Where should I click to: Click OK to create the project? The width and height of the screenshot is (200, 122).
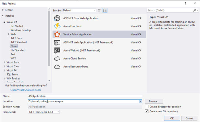[x=172, y=118]
